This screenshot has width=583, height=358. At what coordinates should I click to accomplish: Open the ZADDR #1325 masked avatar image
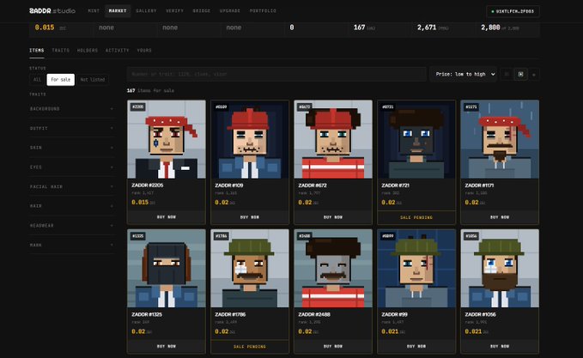(x=167, y=269)
